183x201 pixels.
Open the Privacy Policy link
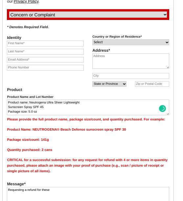pyautogui.click(x=26, y=2)
